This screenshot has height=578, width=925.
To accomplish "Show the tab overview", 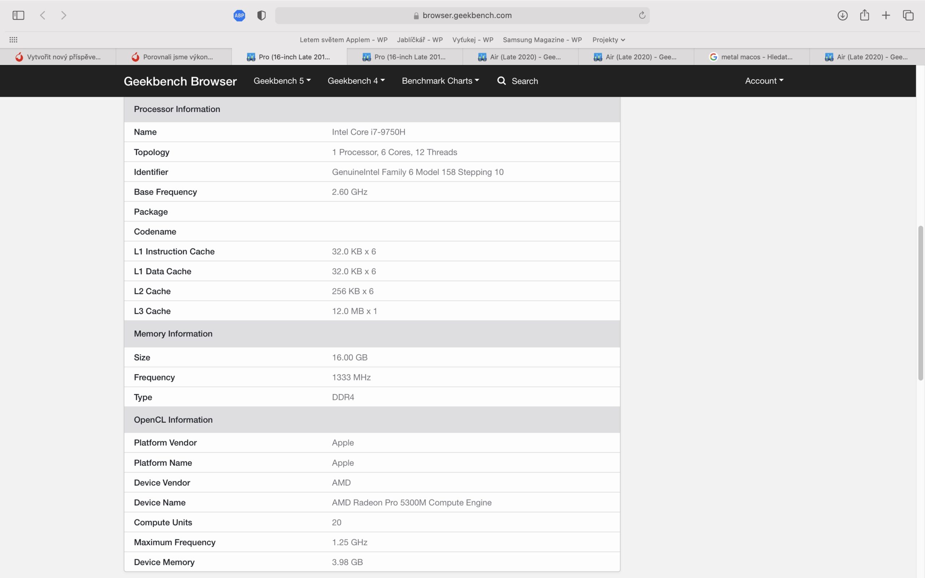I will click(x=908, y=15).
